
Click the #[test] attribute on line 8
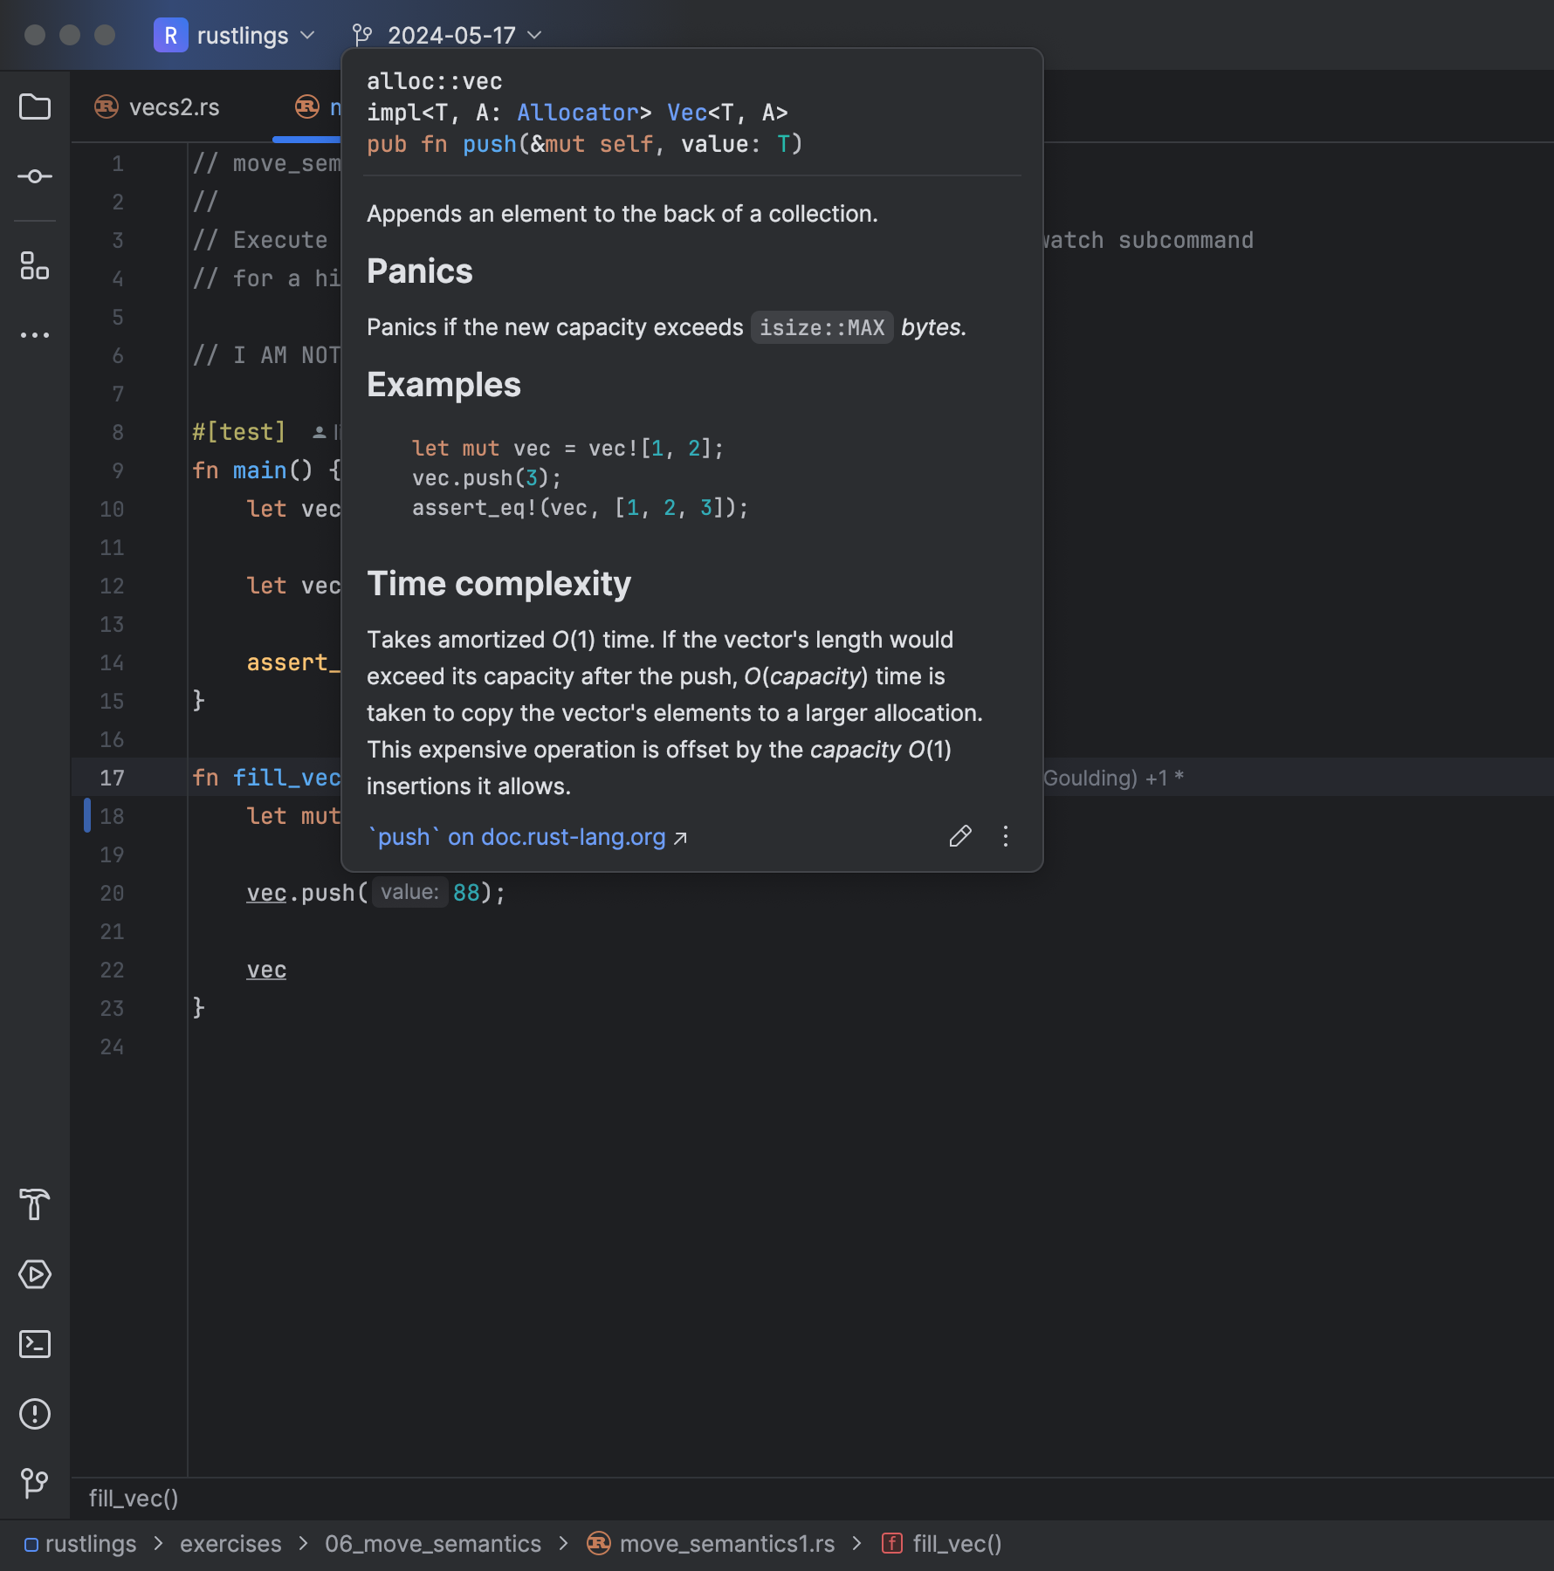point(238,432)
